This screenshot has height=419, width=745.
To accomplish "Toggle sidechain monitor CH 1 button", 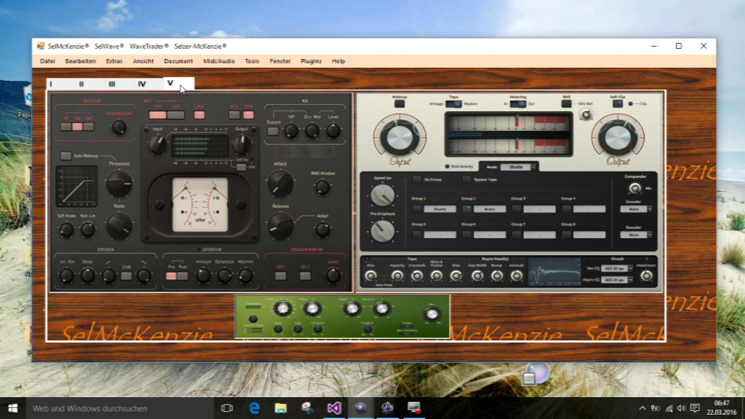I will 281,276.
